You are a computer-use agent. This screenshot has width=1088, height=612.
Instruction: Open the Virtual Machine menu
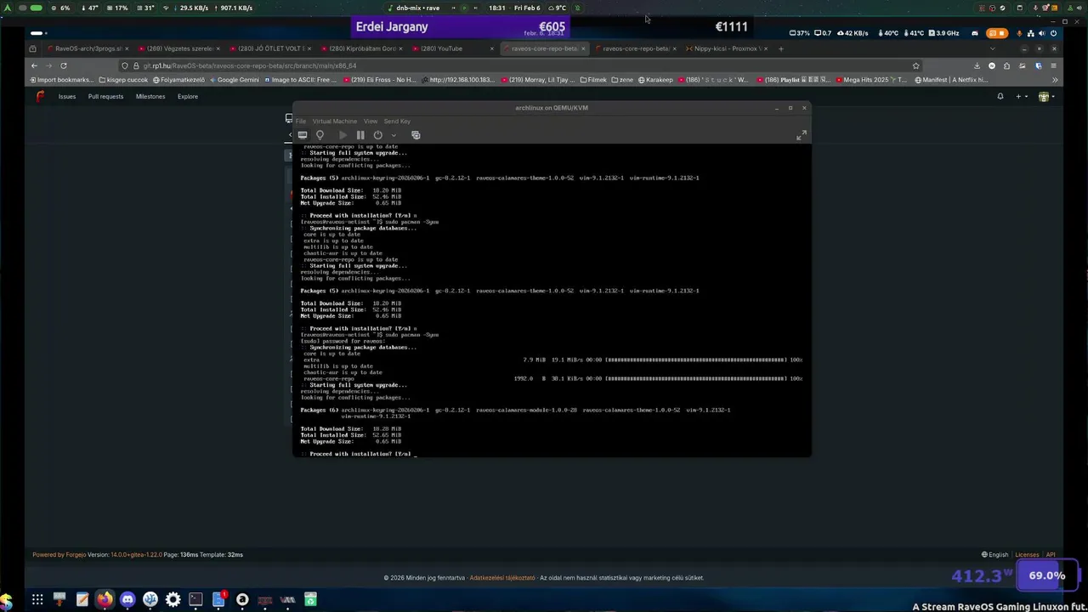coord(335,122)
